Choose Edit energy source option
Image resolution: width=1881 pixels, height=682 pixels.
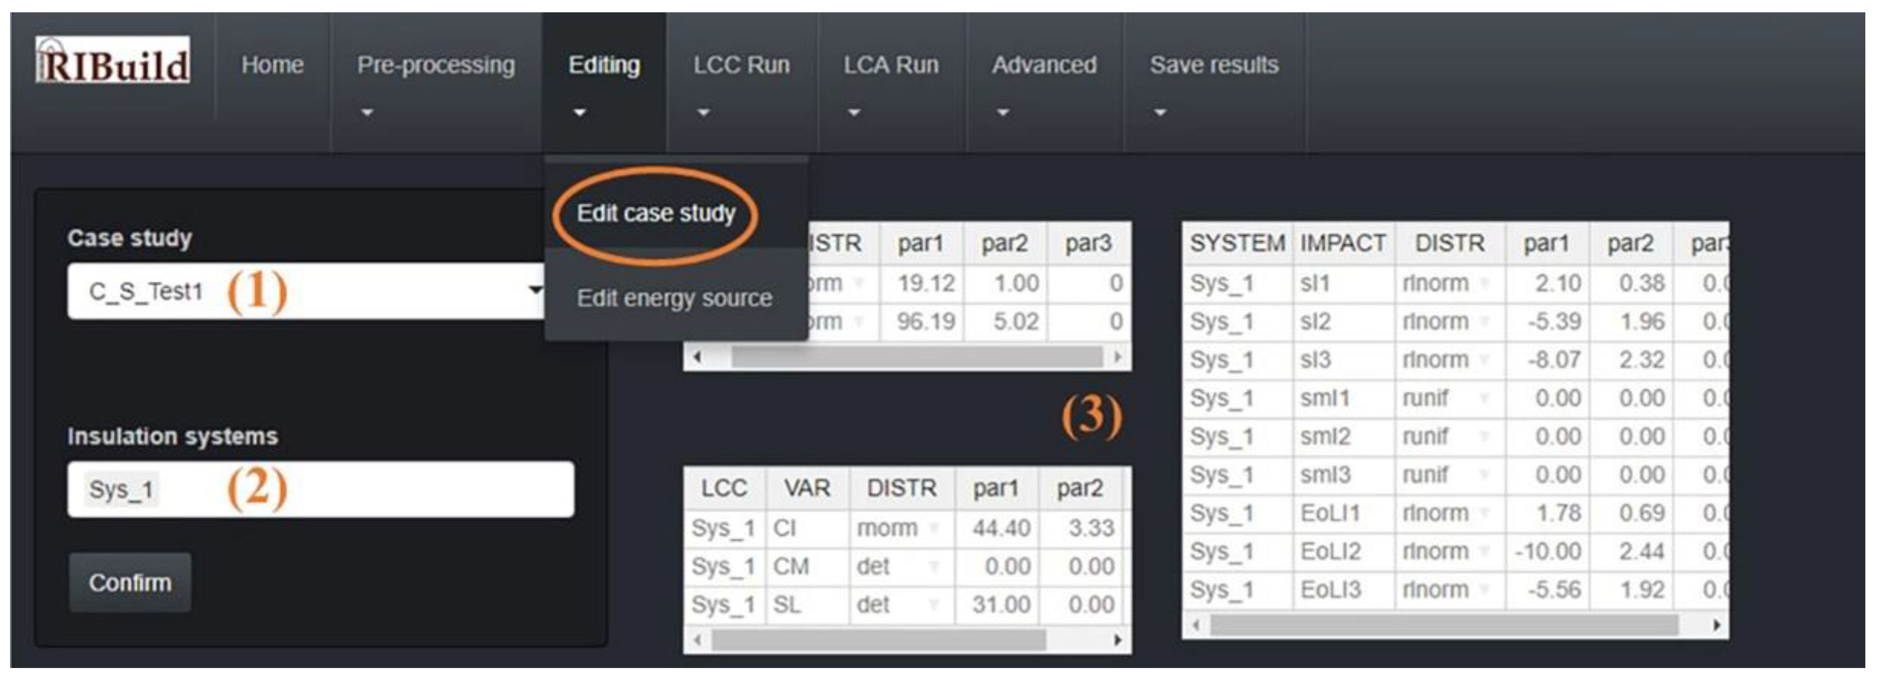pyautogui.click(x=674, y=298)
